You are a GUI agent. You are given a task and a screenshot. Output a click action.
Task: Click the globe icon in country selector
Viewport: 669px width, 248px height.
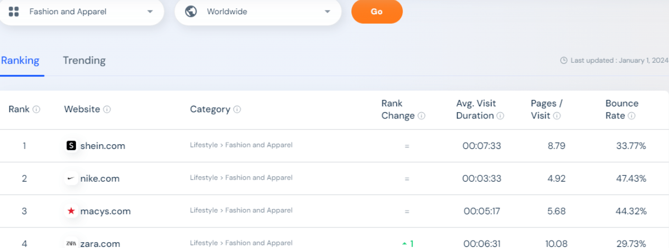click(191, 12)
